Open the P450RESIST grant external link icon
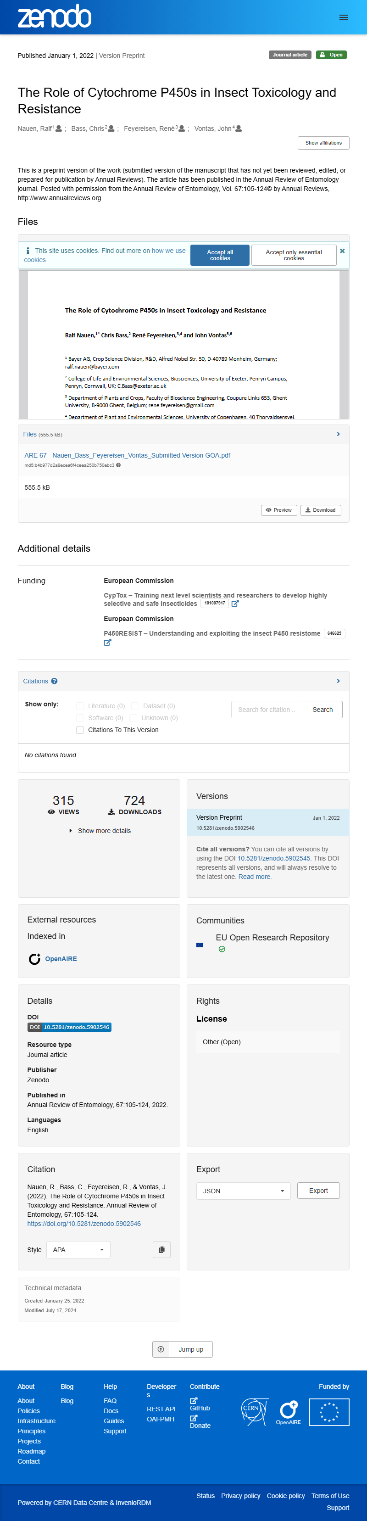 107,643
